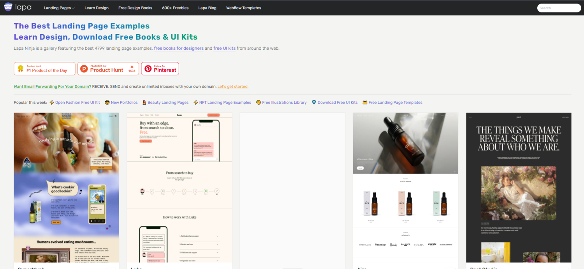Click the lipstick icon beside Beauty Landing Pages
The image size is (584, 269).
144,103
